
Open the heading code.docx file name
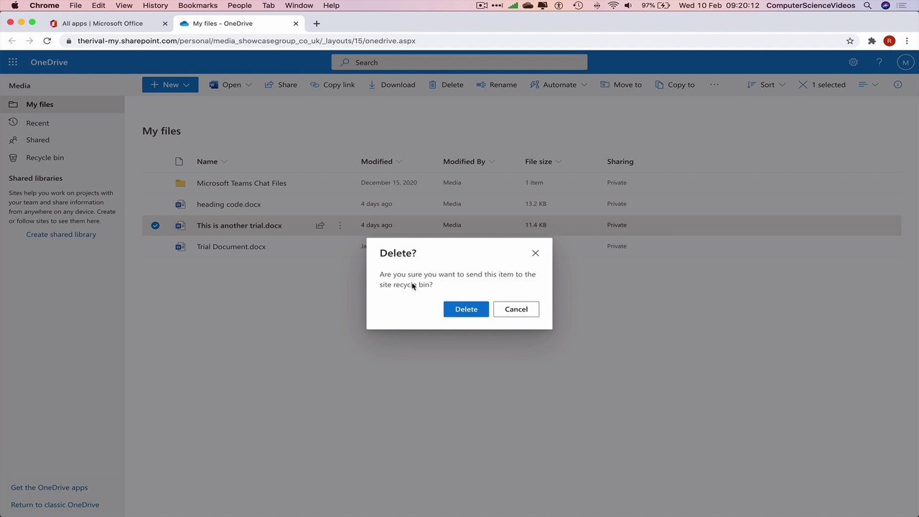pyautogui.click(x=229, y=204)
